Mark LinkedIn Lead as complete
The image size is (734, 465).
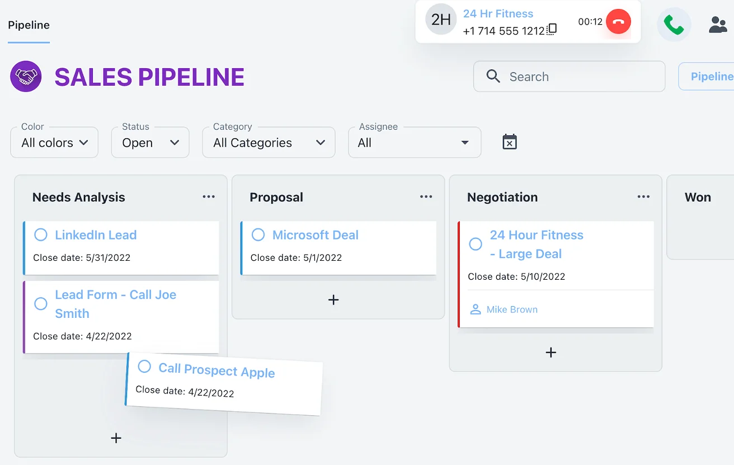[41, 235]
